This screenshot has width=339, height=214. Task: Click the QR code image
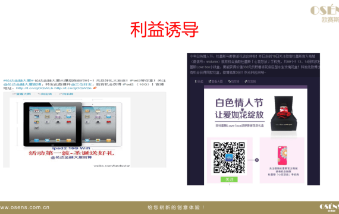(x=229, y=158)
